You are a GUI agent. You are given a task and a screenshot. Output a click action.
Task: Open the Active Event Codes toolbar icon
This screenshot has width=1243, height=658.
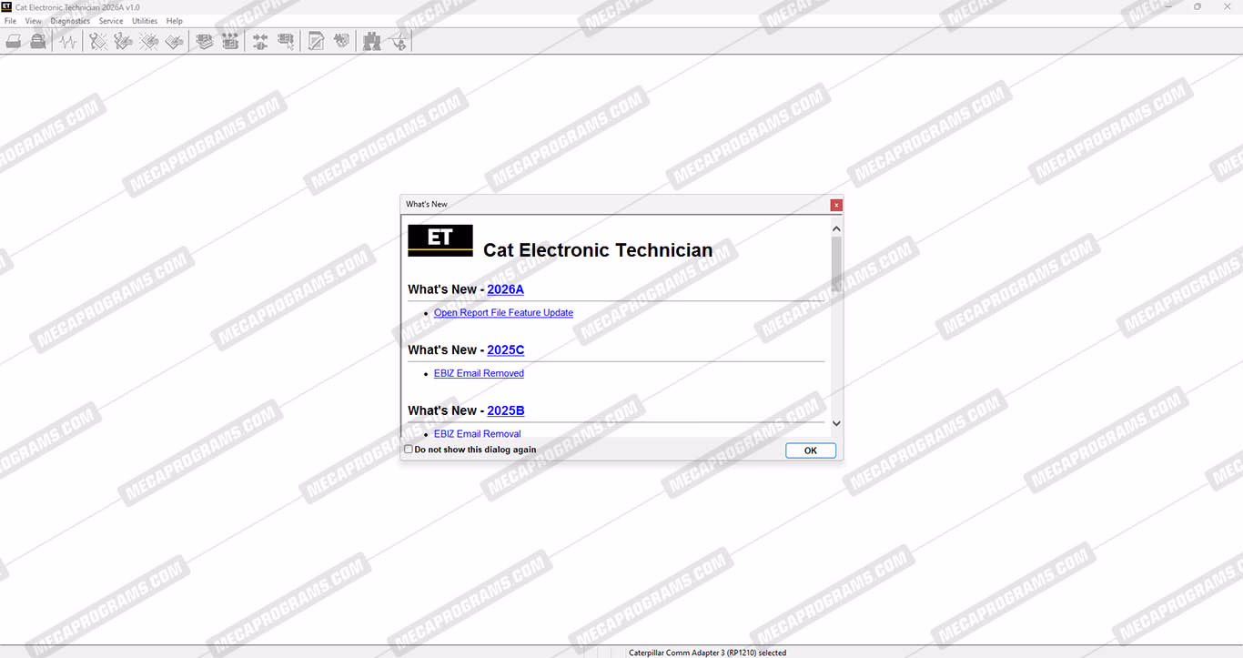pyautogui.click(x=149, y=41)
